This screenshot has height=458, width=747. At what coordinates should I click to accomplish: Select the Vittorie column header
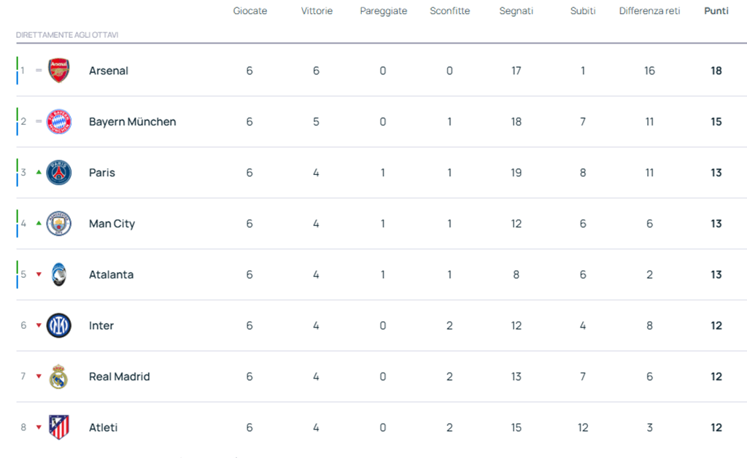(317, 11)
